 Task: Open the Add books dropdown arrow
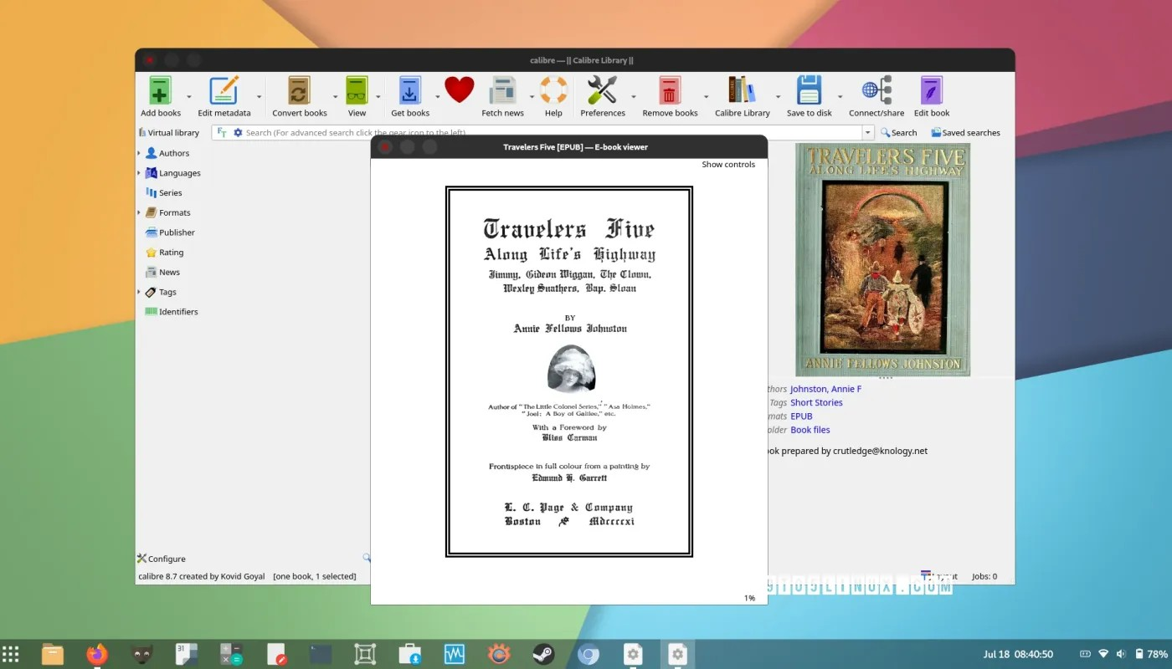coord(189,97)
